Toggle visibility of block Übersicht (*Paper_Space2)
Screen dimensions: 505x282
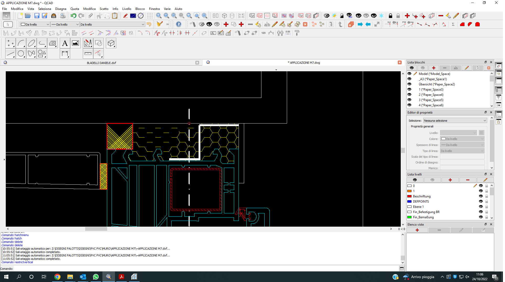[x=409, y=84]
